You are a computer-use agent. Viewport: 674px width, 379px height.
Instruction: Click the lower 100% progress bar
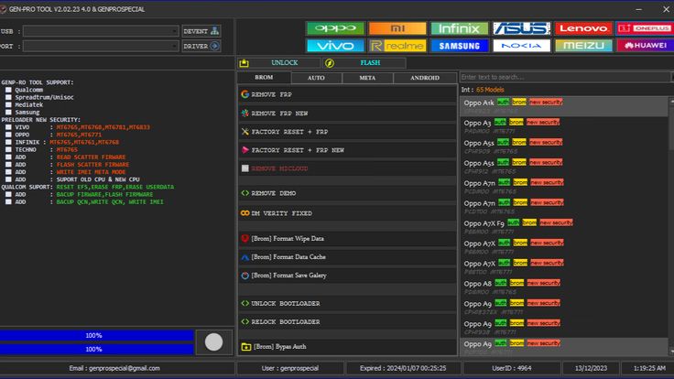coord(97,350)
